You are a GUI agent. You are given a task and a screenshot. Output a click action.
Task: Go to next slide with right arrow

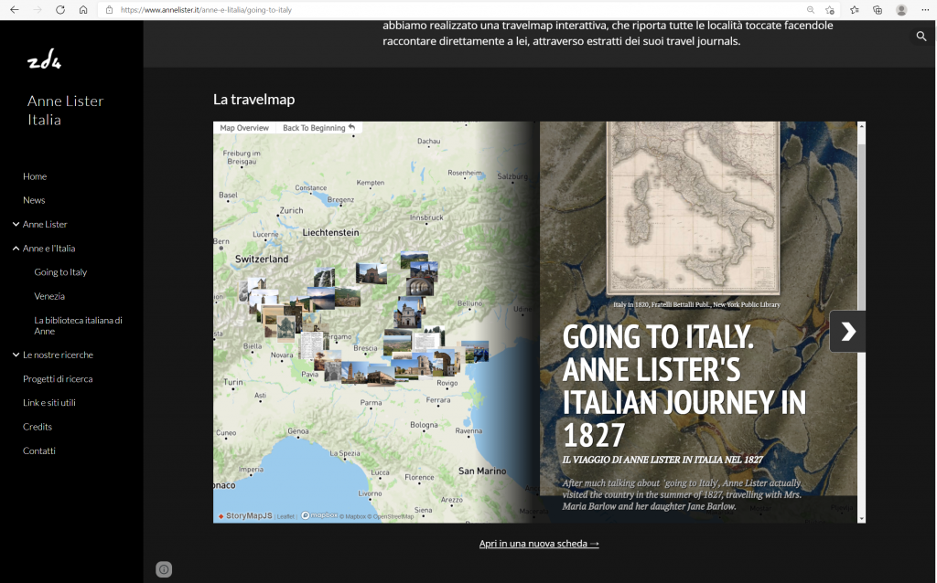coord(847,332)
